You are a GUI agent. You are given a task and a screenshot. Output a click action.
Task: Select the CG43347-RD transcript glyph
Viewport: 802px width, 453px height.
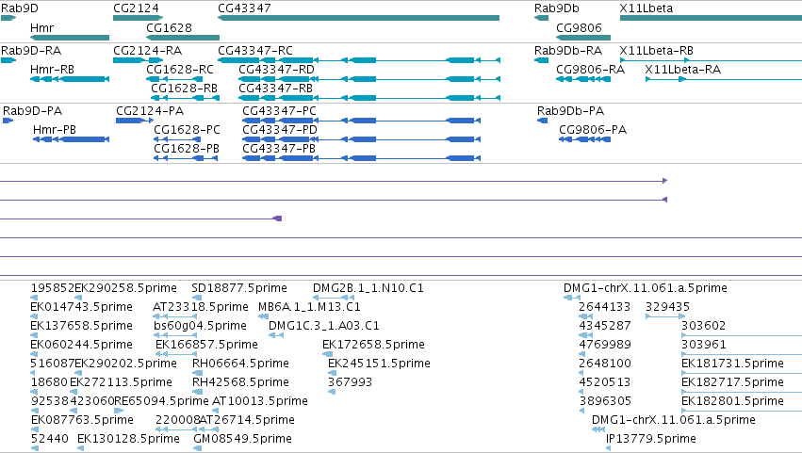(x=369, y=79)
